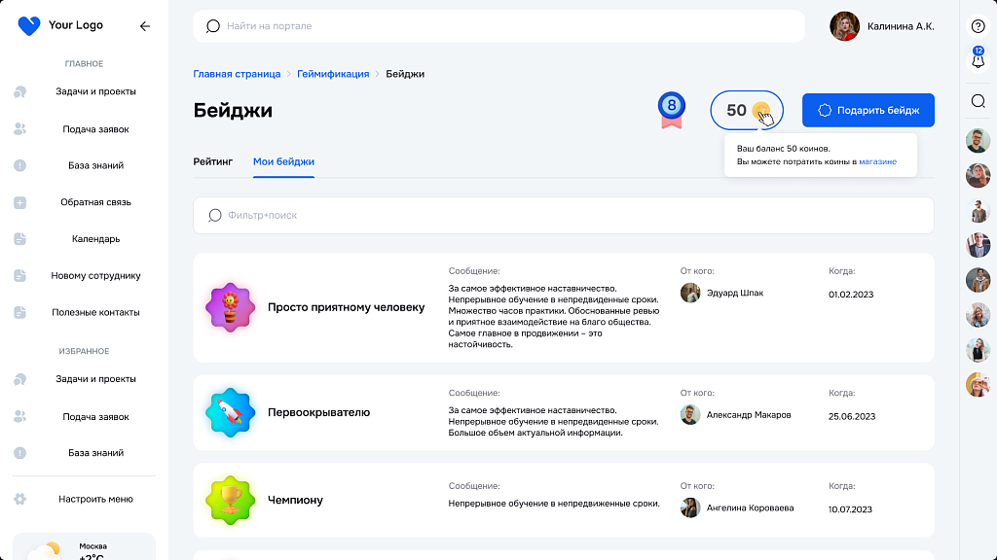
Task: Open notifications via the bell with badge 12
Action: click(979, 62)
